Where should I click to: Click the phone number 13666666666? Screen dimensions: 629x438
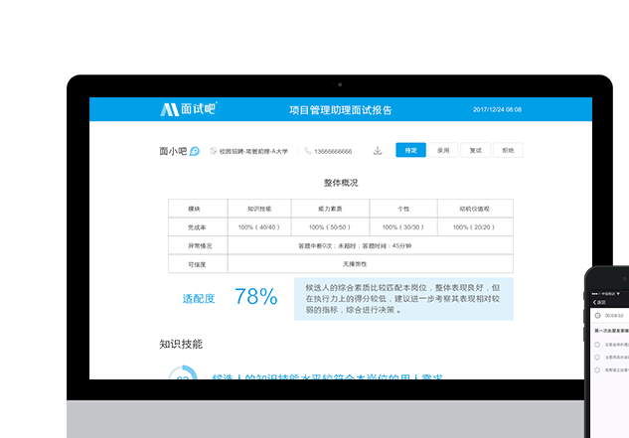[333, 151]
